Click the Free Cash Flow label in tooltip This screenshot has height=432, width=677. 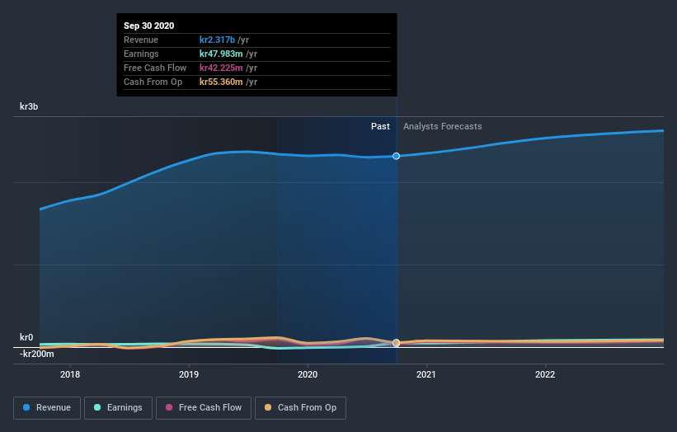[x=155, y=68]
